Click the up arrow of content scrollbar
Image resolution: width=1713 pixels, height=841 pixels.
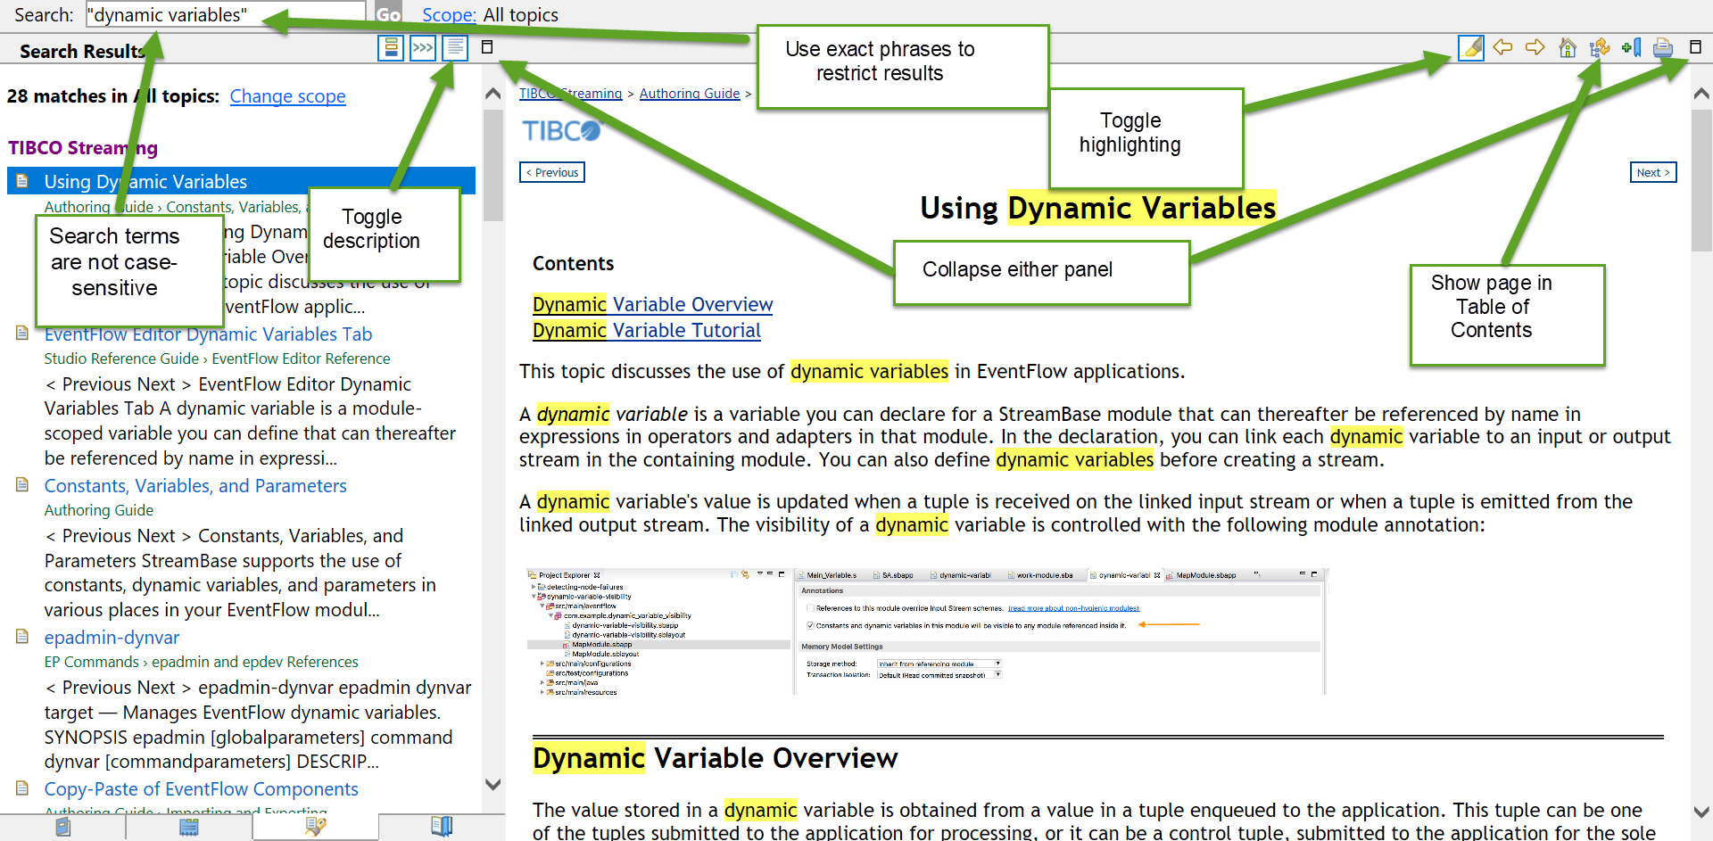click(1701, 94)
